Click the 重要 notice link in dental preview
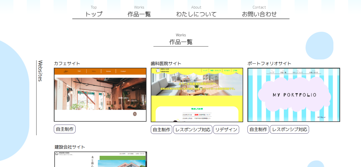The width and height of the screenshot is (361, 167). [197, 115]
